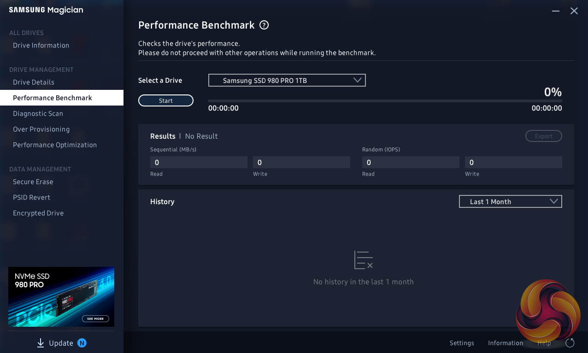The width and height of the screenshot is (588, 353).
Task: Open Encrypted Drive page
Action: 38,213
